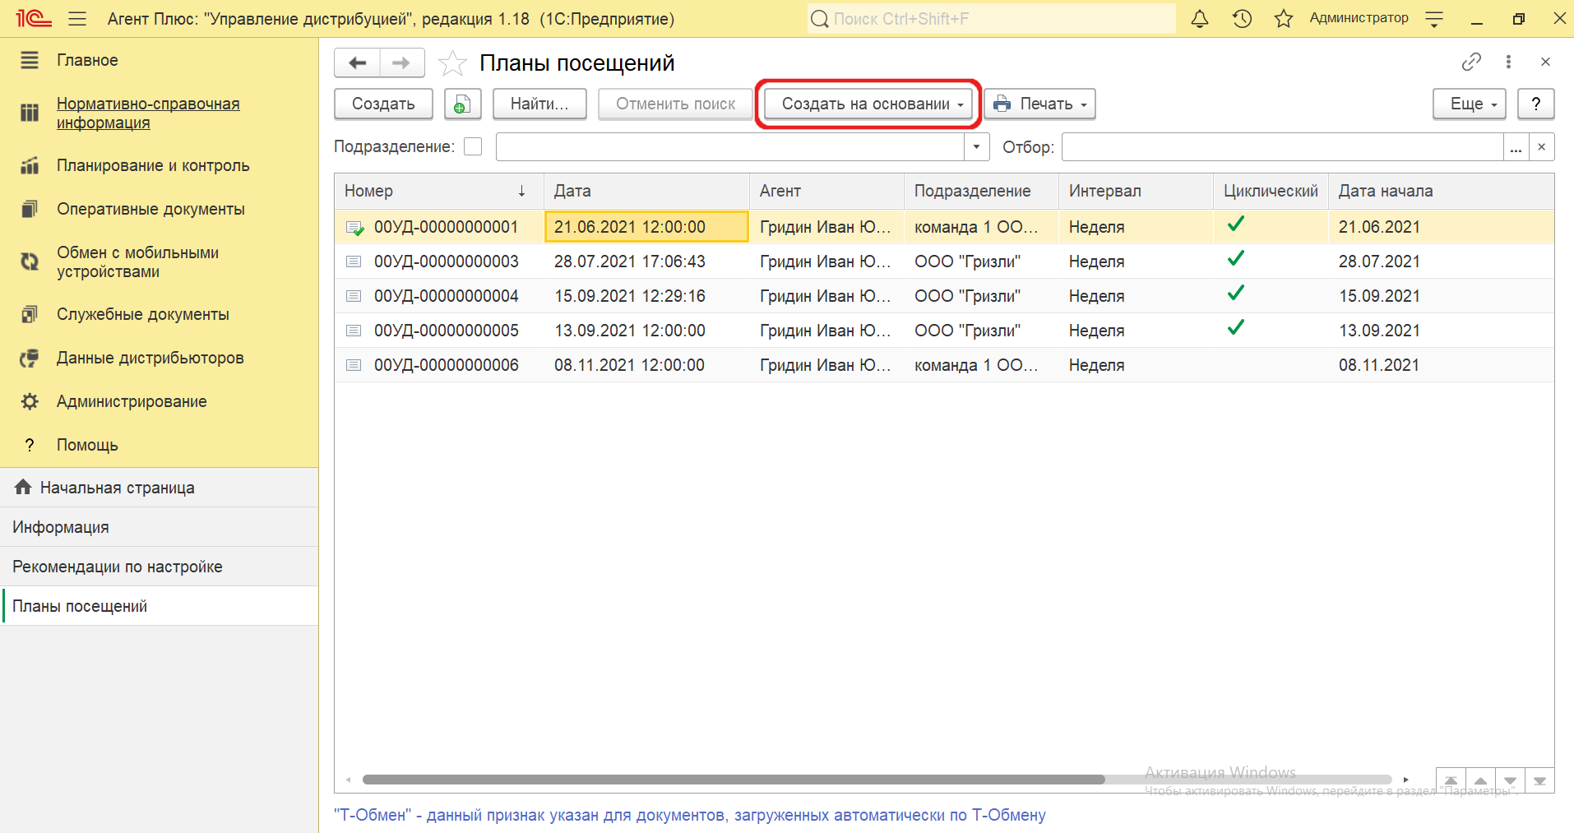Screen dimensions: 1574x833
Task: Open history clock icon
Action: pyautogui.click(x=1242, y=18)
